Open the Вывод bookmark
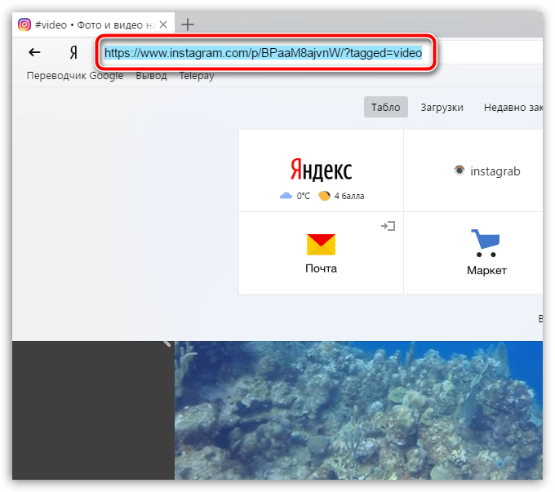 152,75
